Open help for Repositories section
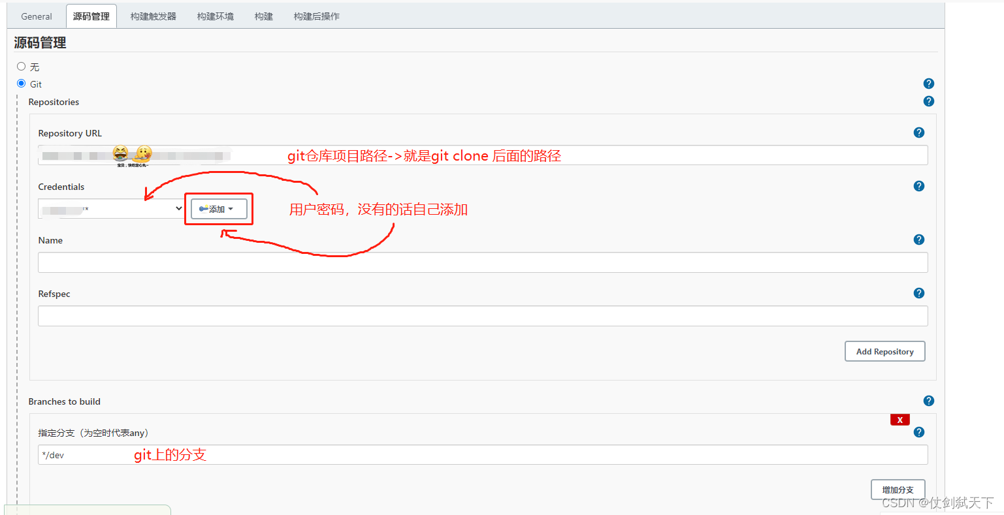 (x=928, y=101)
